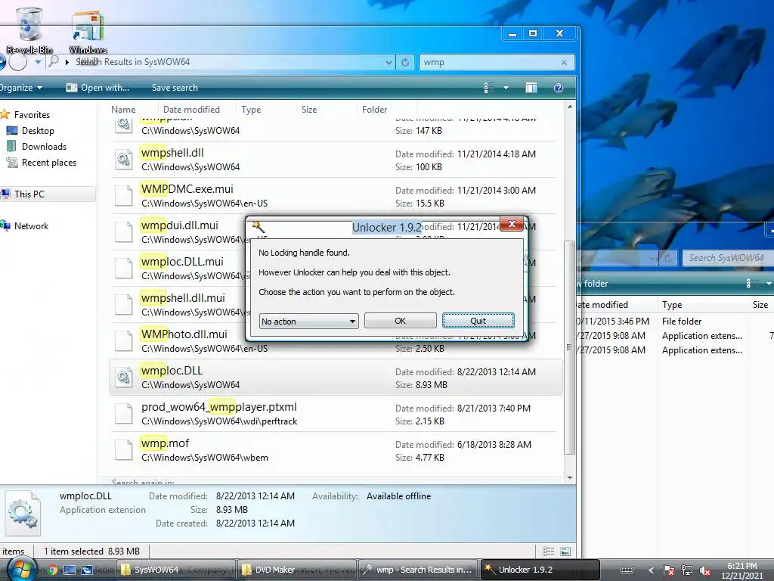The image size is (774, 581).
Task: Select This PC in the navigation pane
Action: (x=29, y=194)
